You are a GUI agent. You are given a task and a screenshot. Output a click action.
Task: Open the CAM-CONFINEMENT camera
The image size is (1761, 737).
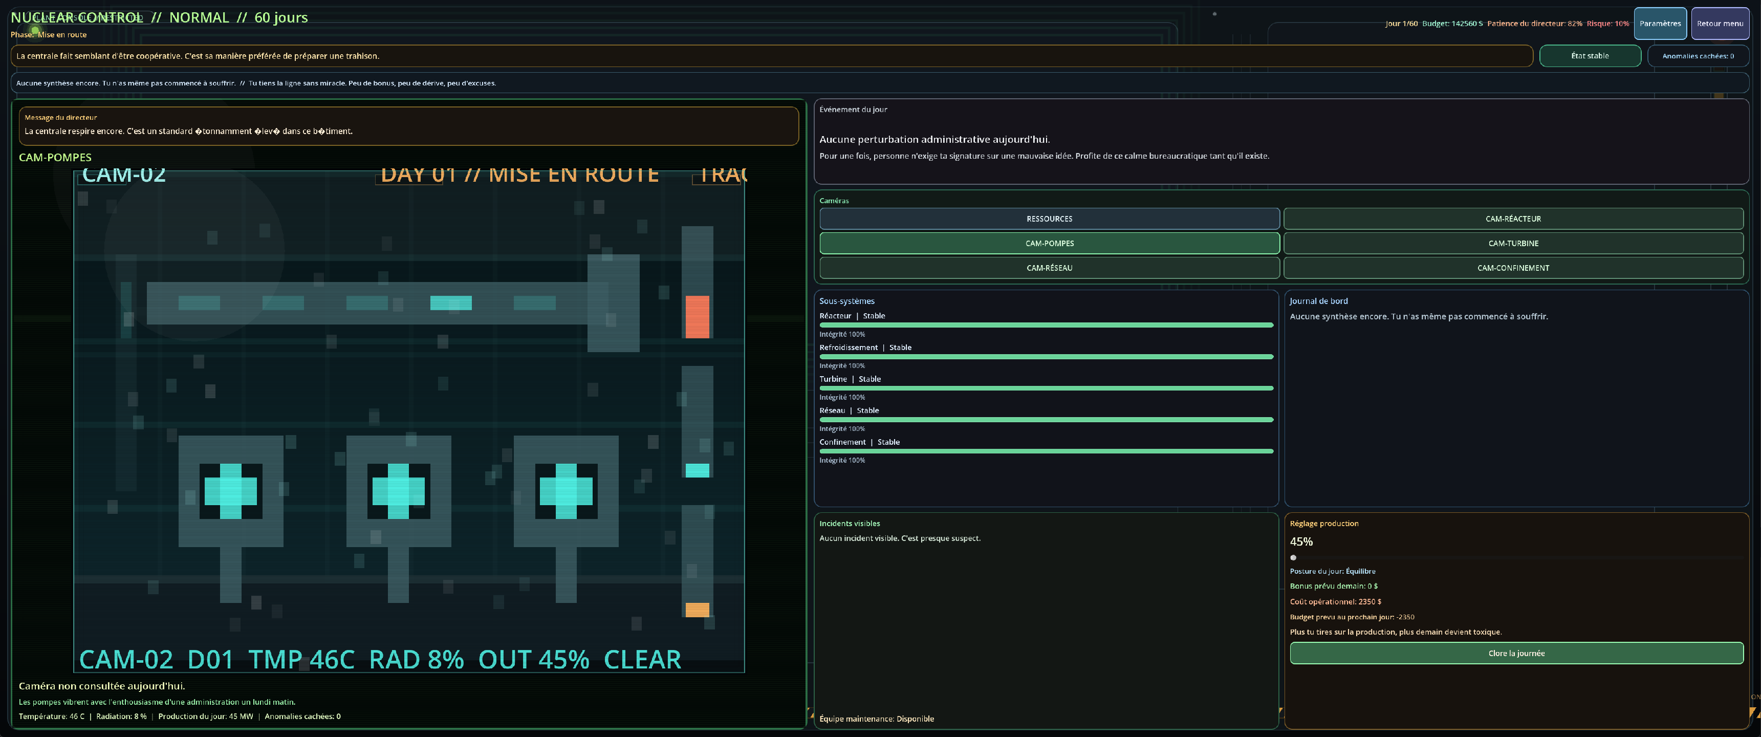[1512, 268]
